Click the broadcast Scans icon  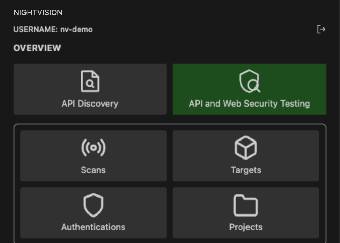click(x=93, y=148)
